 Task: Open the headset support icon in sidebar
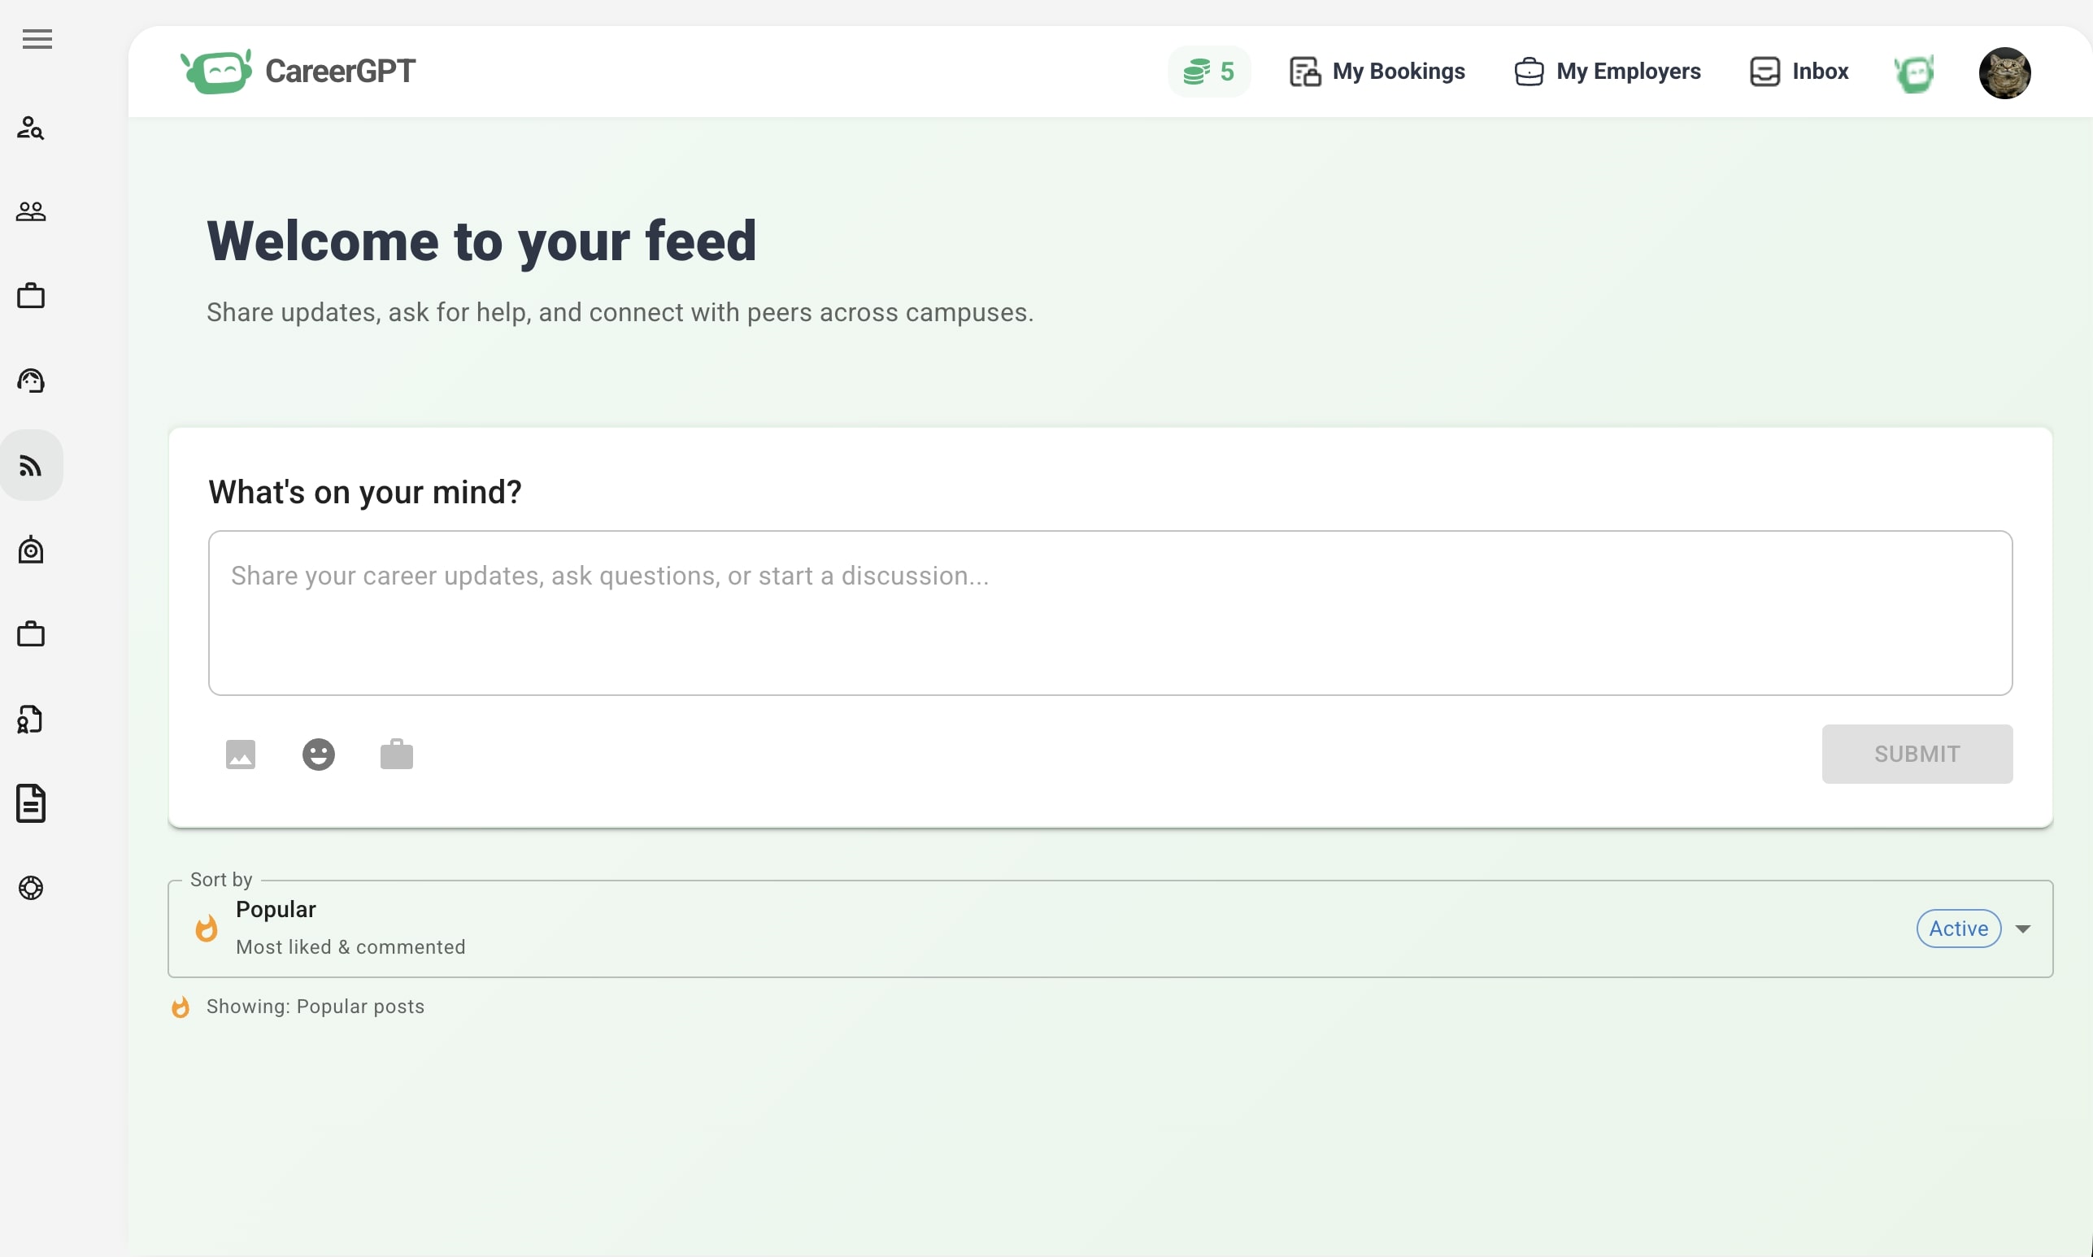coord(32,381)
